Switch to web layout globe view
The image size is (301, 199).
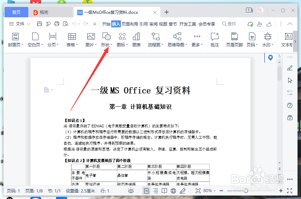click(x=173, y=191)
